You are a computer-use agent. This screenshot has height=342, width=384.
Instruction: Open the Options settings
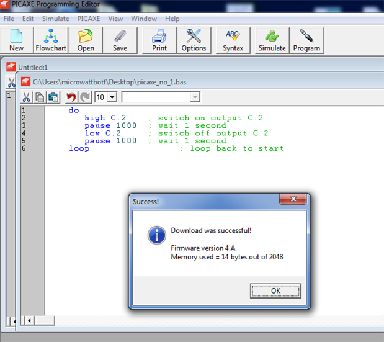tap(194, 40)
